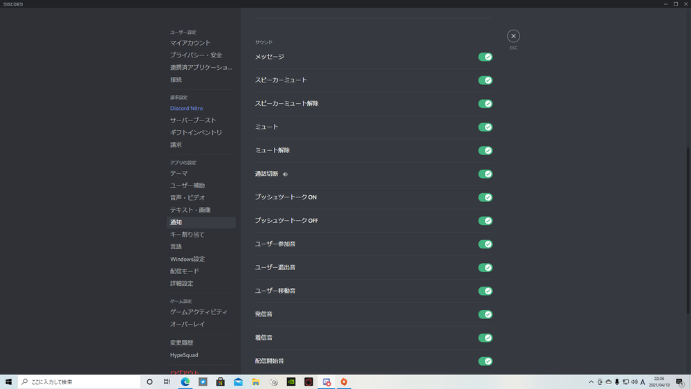Open SteelSeries app from taskbar
Screen dimensions: 691x389
(x=274, y=382)
